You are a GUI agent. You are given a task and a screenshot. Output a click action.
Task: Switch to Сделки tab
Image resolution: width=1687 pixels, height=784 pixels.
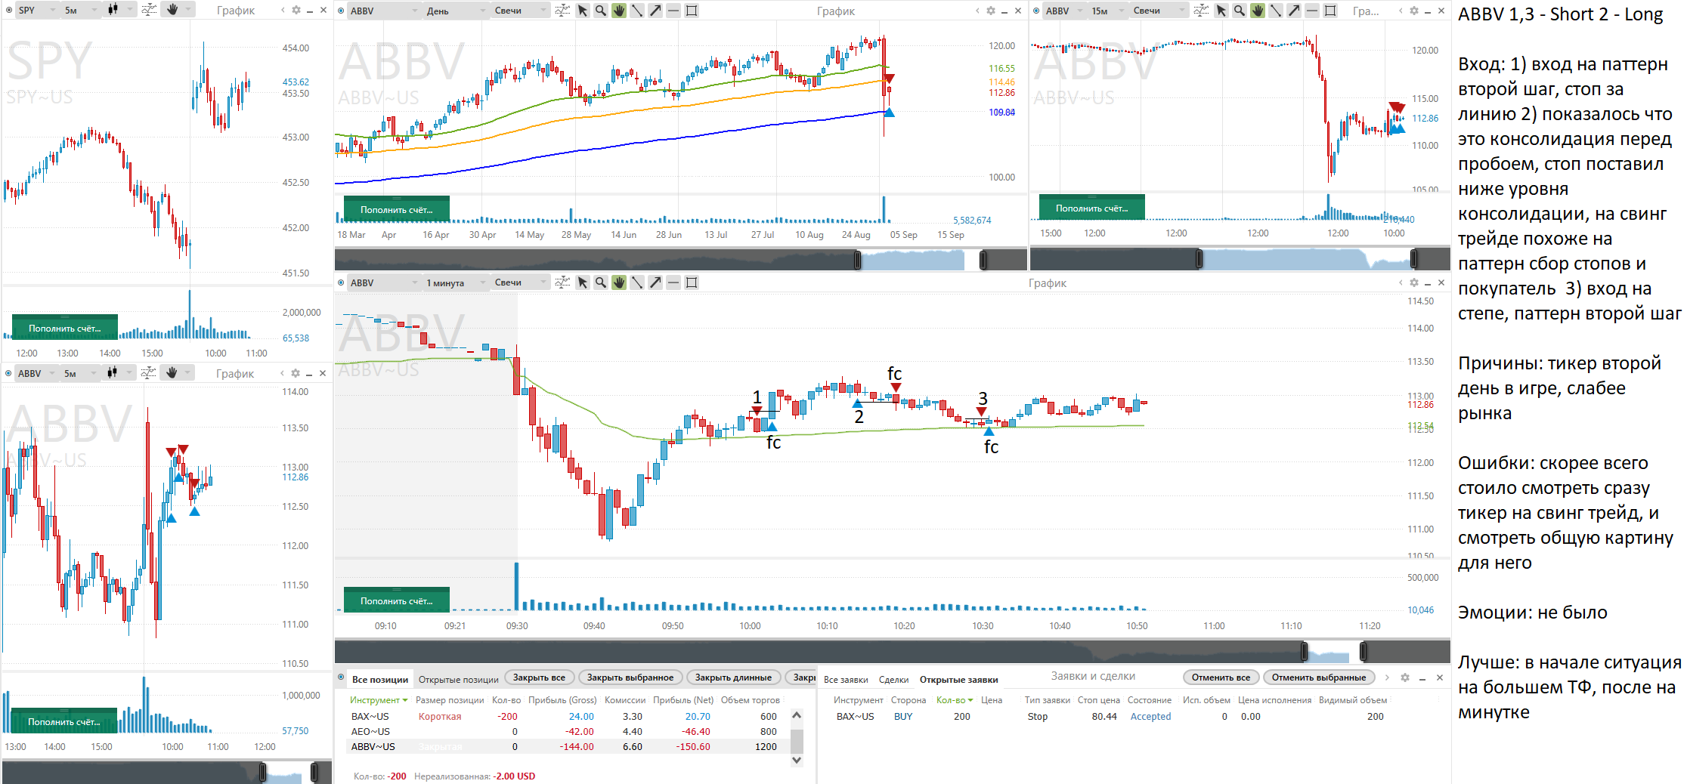[x=893, y=679]
